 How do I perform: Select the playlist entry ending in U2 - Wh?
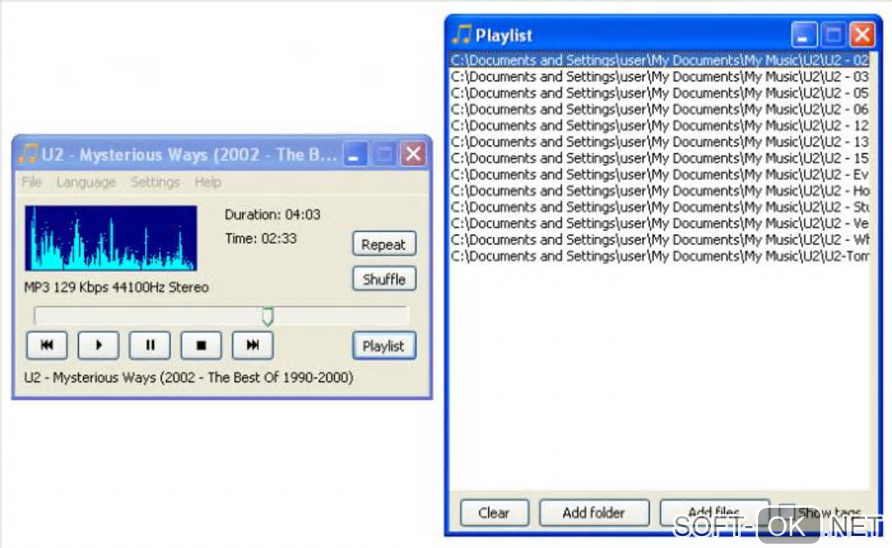click(x=659, y=239)
